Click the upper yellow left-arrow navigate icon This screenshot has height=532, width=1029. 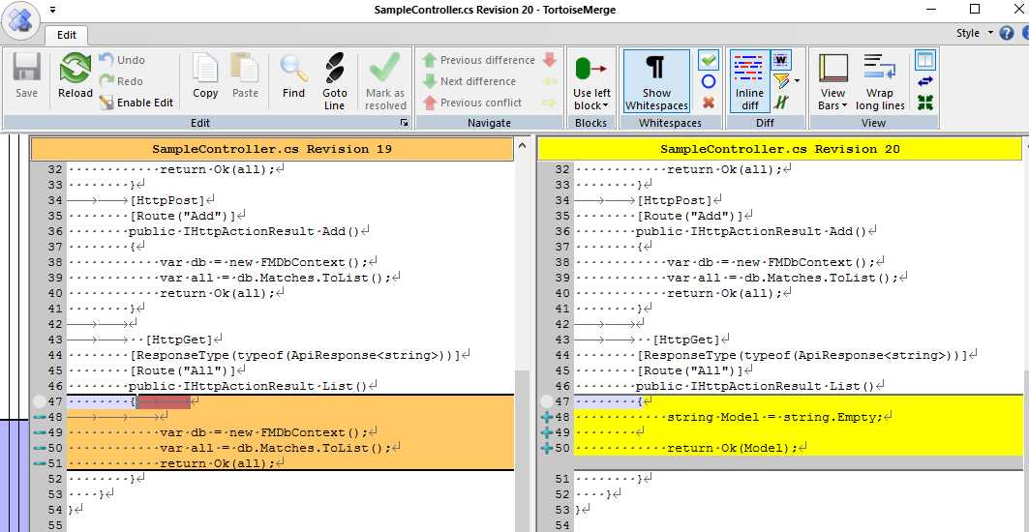pyautogui.click(x=550, y=81)
